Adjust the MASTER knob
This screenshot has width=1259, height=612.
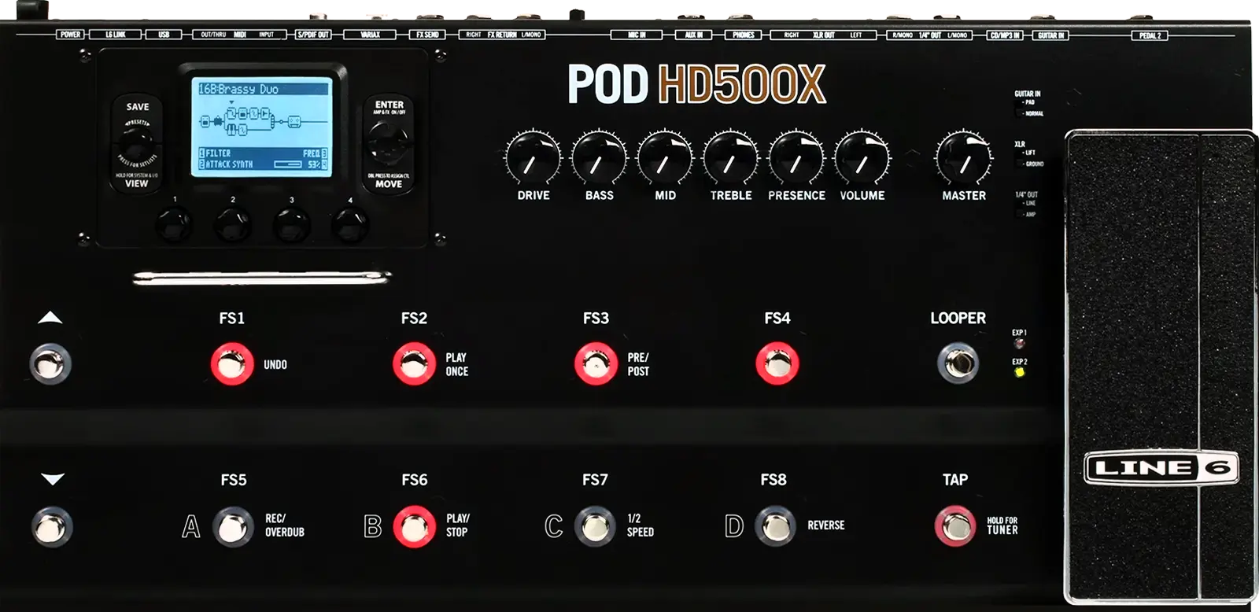coord(964,157)
